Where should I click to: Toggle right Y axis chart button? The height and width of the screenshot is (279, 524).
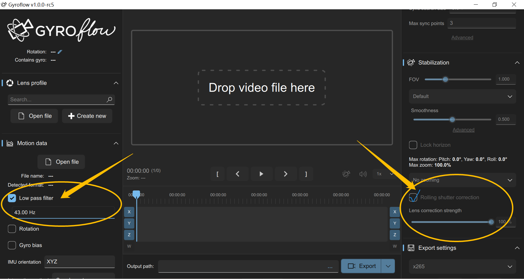[x=395, y=223]
